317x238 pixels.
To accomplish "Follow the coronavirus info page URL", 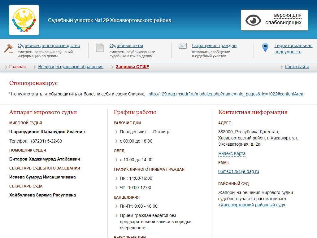I will [x=225, y=94].
